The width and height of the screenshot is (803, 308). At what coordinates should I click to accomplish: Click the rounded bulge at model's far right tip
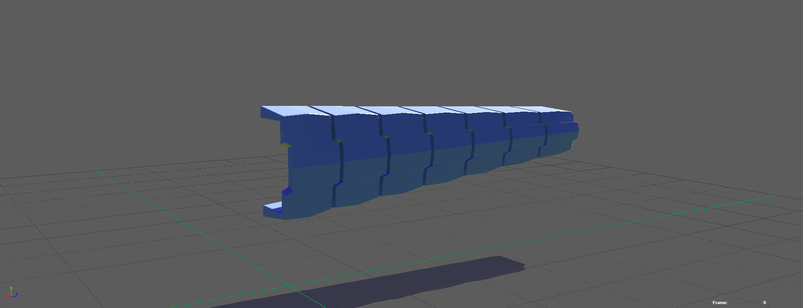tap(575, 128)
